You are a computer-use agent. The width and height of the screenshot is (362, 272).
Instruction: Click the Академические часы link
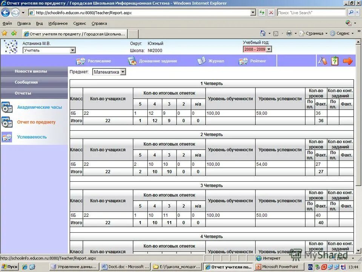tap(40, 107)
